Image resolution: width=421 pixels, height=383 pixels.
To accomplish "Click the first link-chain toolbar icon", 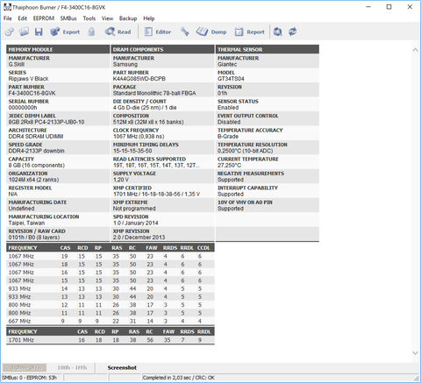I will [10, 32].
